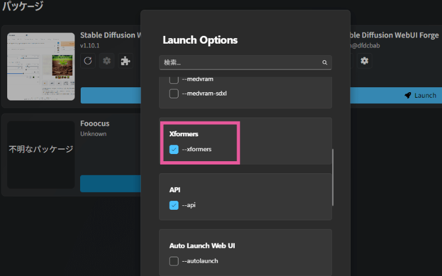Open gear settings on WebUI Forge card
The height and width of the screenshot is (276, 442).
click(x=364, y=61)
